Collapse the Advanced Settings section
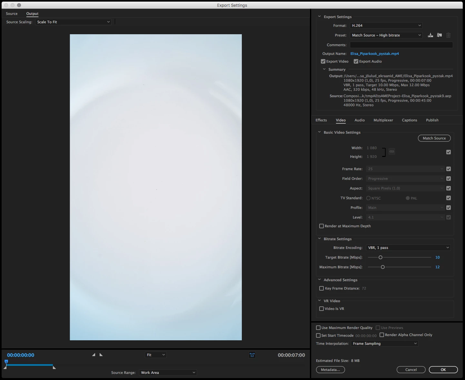This screenshot has height=380, width=465. (320, 280)
